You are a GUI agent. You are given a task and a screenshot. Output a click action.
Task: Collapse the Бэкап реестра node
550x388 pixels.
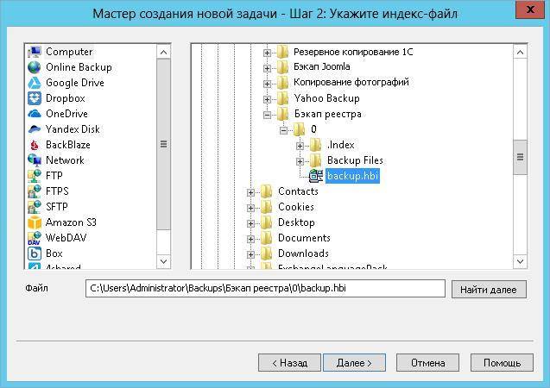click(267, 115)
